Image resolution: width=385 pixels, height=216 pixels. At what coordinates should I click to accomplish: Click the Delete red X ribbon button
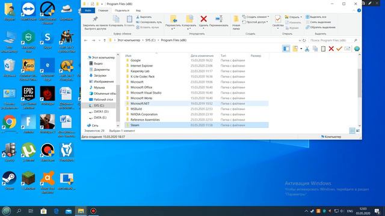click(x=203, y=19)
